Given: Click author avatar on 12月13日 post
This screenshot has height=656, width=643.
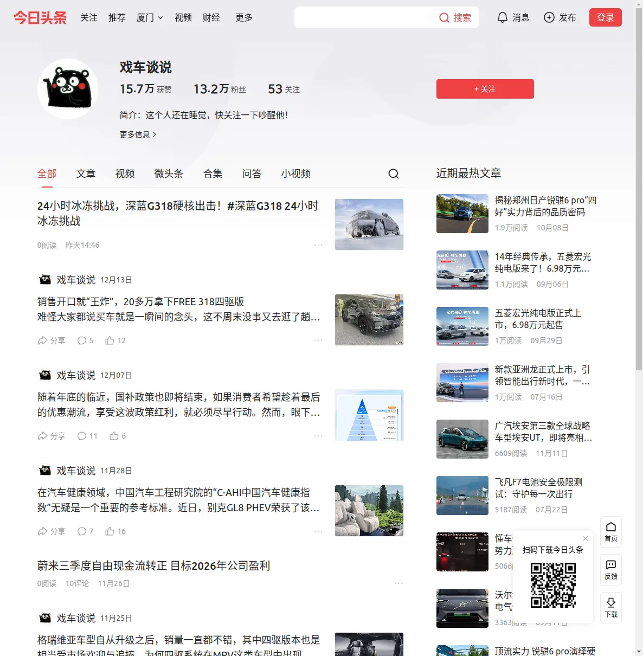Looking at the screenshot, I should point(45,280).
